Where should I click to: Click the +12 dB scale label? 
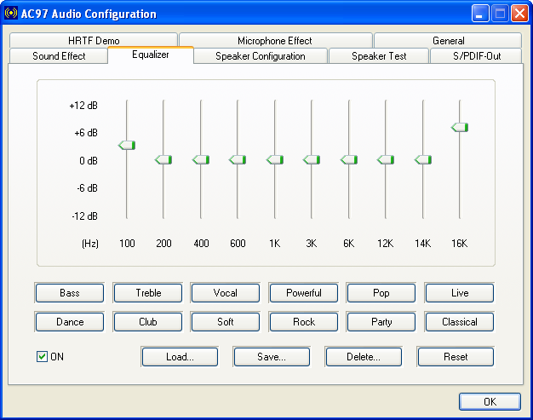point(83,106)
